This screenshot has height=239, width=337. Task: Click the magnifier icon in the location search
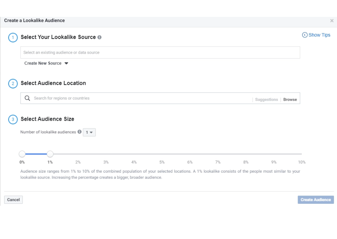tap(27, 98)
